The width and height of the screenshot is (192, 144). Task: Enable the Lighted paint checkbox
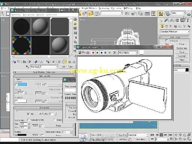16,85
